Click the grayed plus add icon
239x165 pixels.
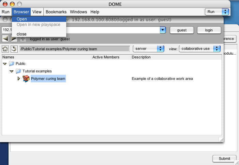click(23, 39)
